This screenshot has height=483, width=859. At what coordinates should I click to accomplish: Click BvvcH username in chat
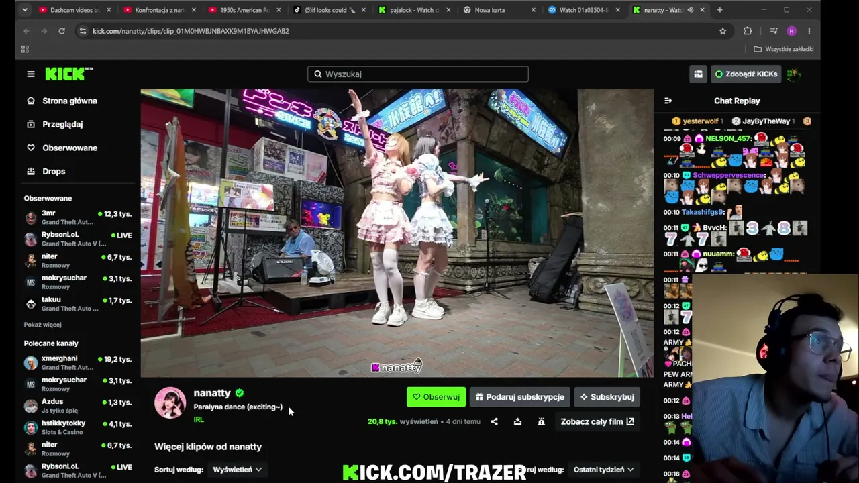coord(715,228)
